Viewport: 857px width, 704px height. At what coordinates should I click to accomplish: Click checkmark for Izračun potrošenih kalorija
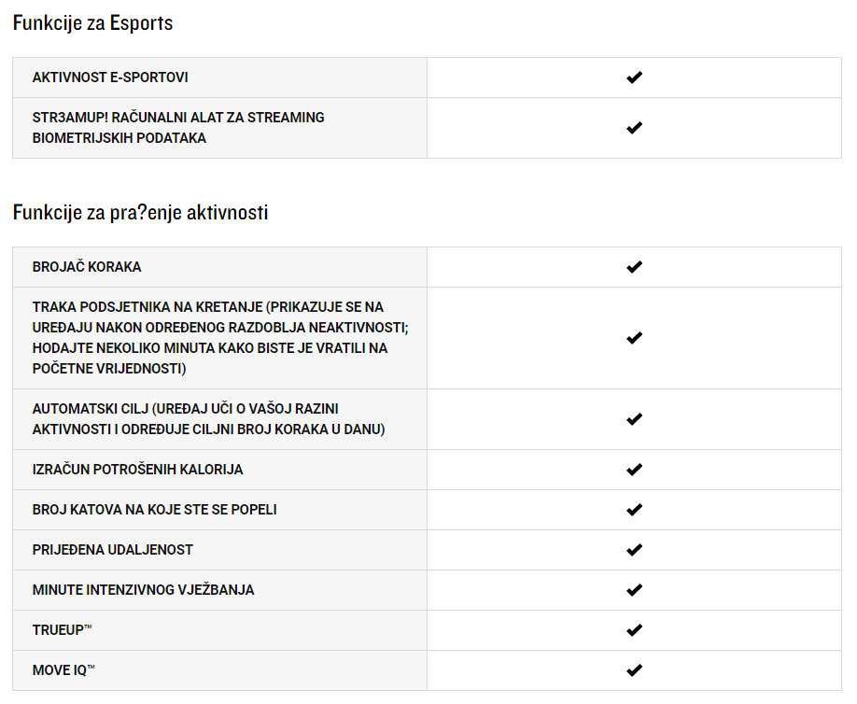(634, 470)
